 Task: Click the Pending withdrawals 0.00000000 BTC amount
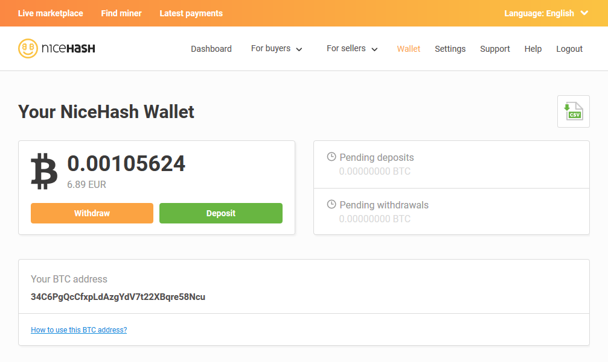[x=374, y=219]
